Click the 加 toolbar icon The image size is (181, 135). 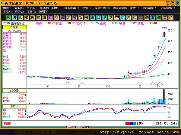tap(21, 17)
